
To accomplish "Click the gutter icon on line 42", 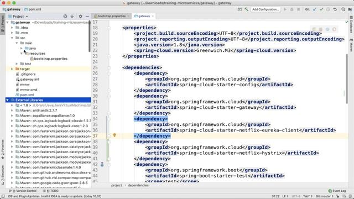I will click(102, 164).
